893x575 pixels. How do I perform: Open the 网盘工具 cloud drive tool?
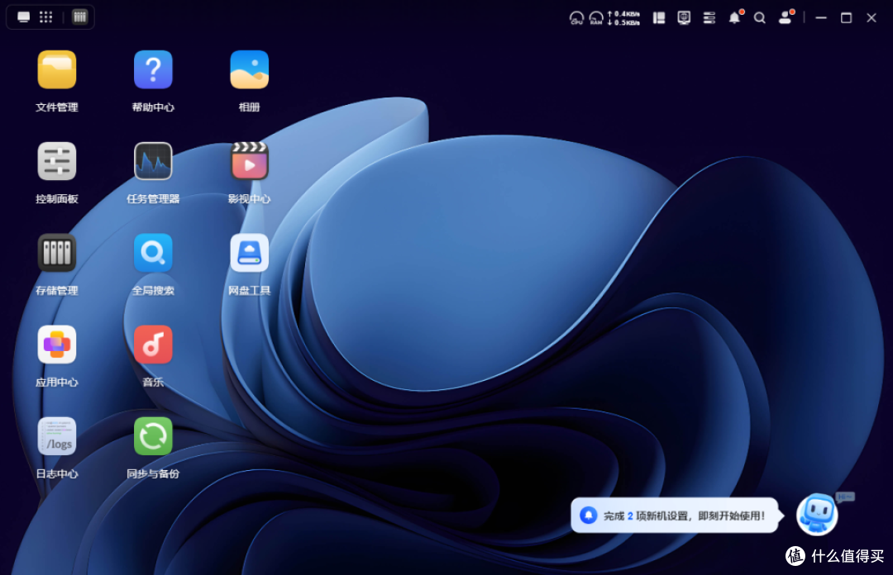coord(249,254)
